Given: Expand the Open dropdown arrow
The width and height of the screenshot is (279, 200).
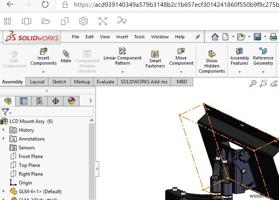Looking at the screenshot, I should pos(249,37).
